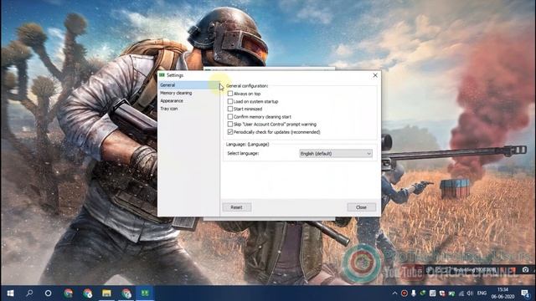Click the volume speaker tray icon
This screenshot has height=301, width=536.
(470, 293)
